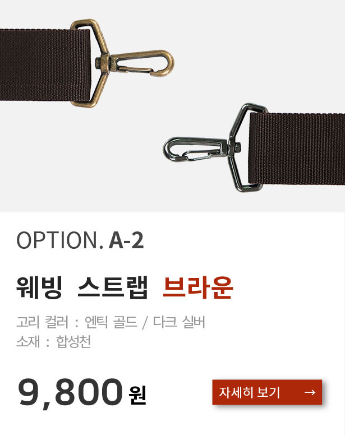Click the 고리 컬러 description line
The height and width of the screenshot is (436, 345).
[111, 322]
